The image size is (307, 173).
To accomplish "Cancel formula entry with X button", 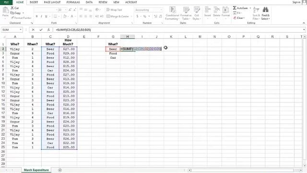I will (x=33, y=30).
